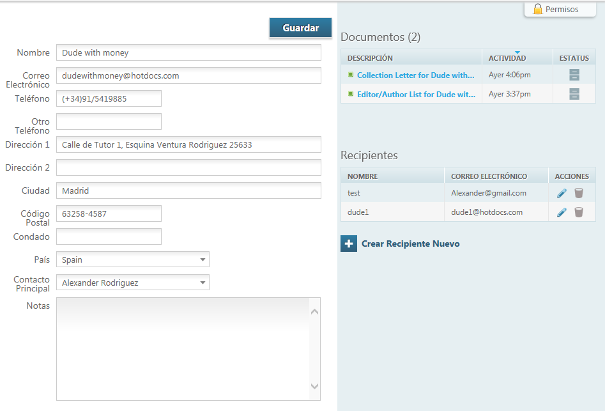This screenshot has height=411, width=605.
Task: Click trash icon for dude1 recipient
Action: (x=579, y=212)
